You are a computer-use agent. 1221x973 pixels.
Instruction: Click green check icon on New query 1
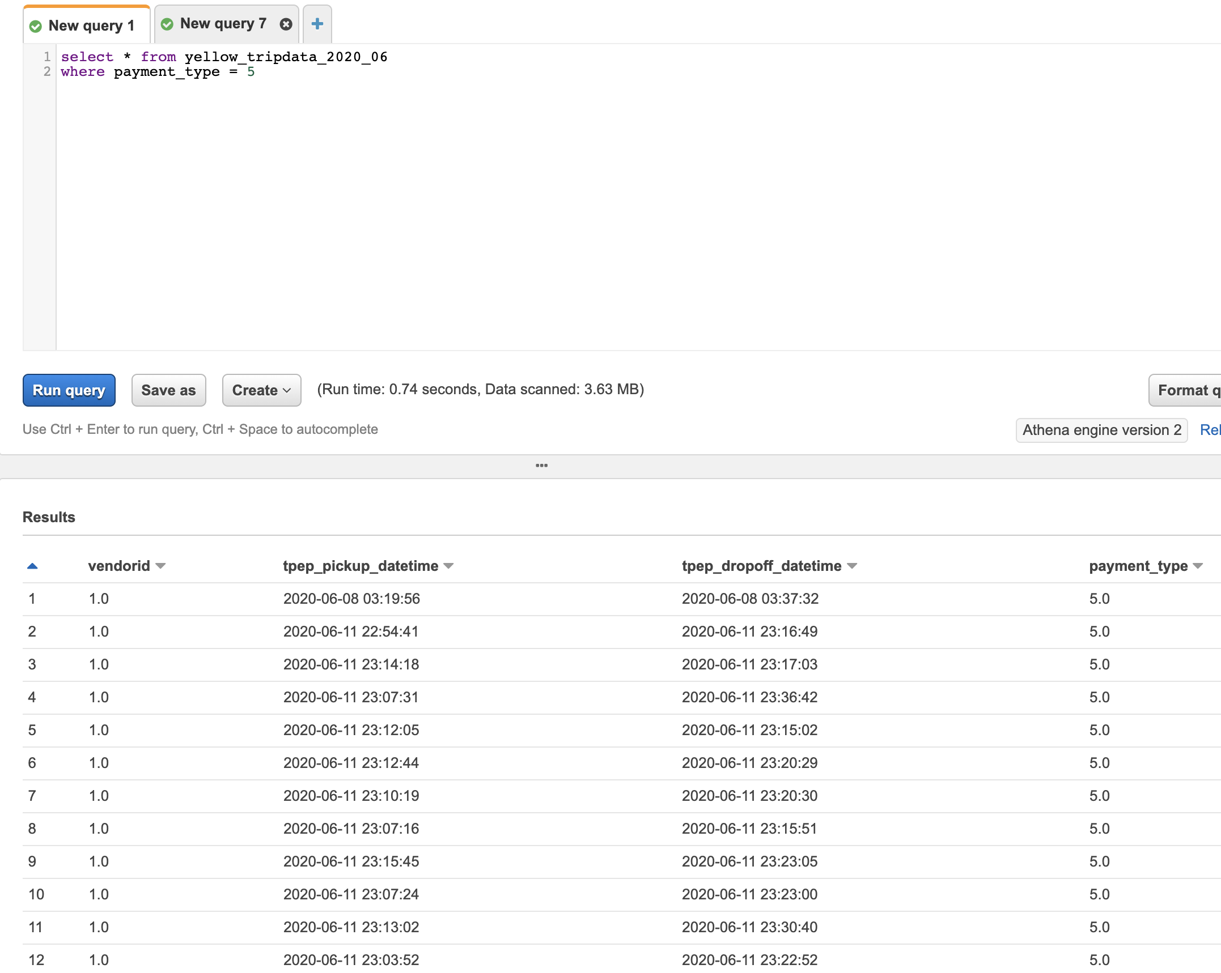[x=35, y=26]
